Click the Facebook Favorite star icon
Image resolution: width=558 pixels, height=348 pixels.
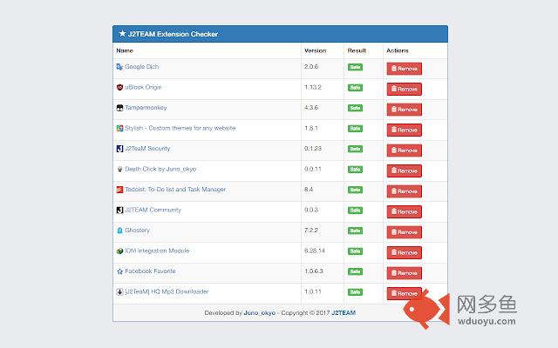119,271
